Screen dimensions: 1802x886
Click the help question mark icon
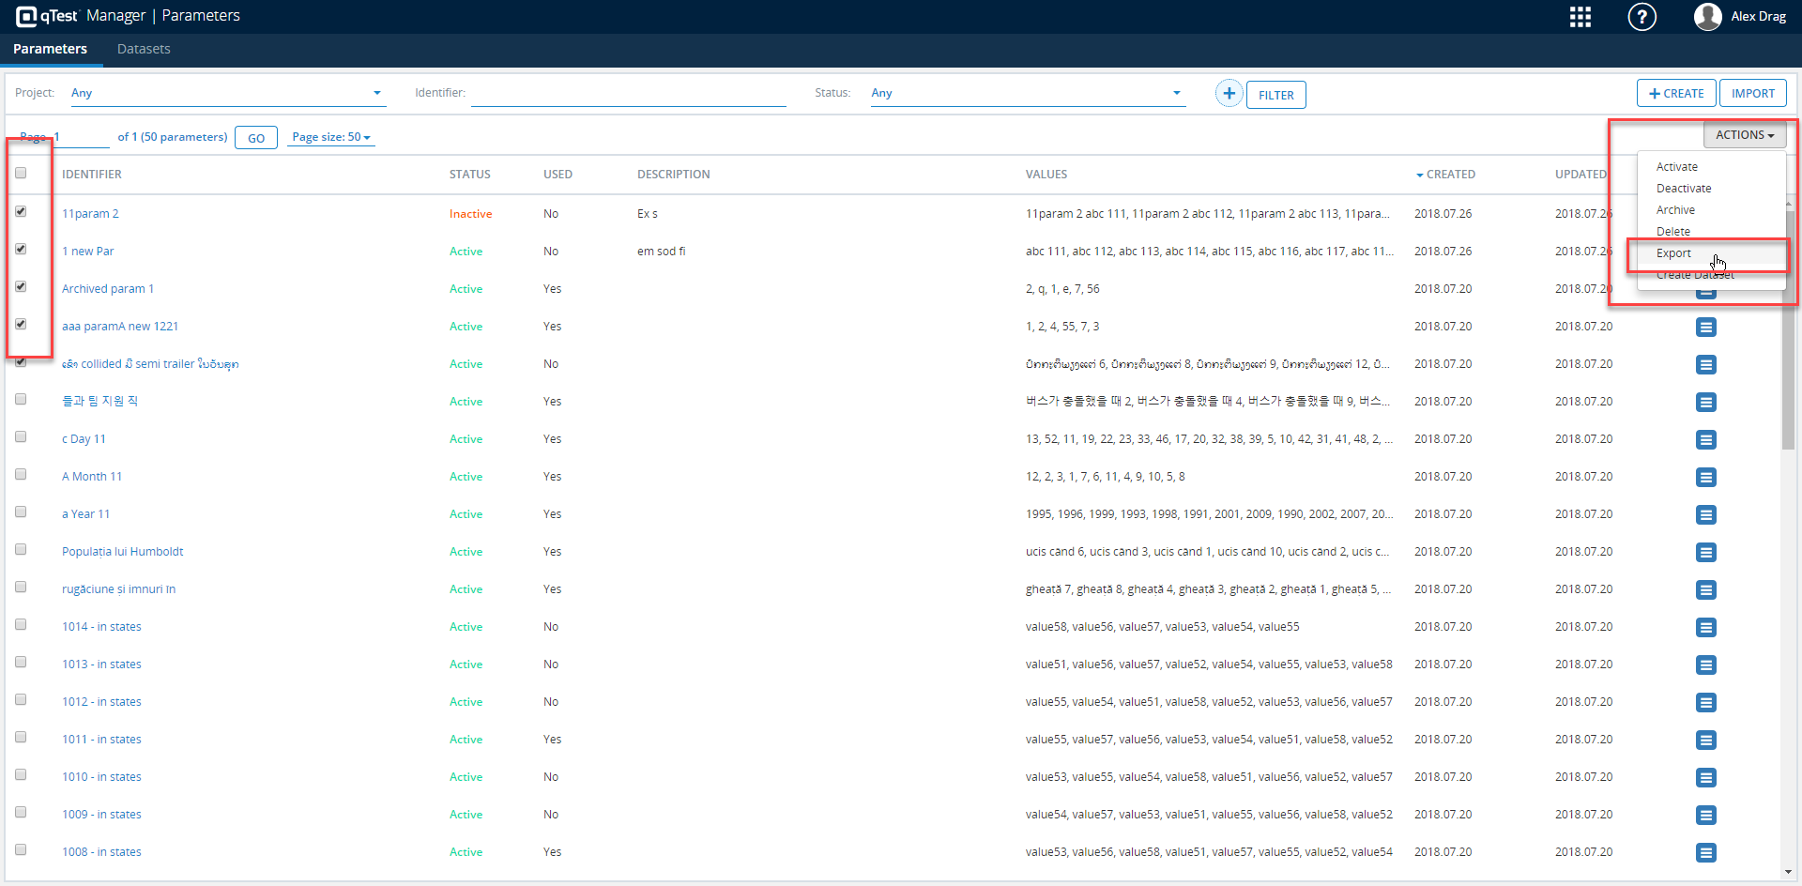[1642, 17]
